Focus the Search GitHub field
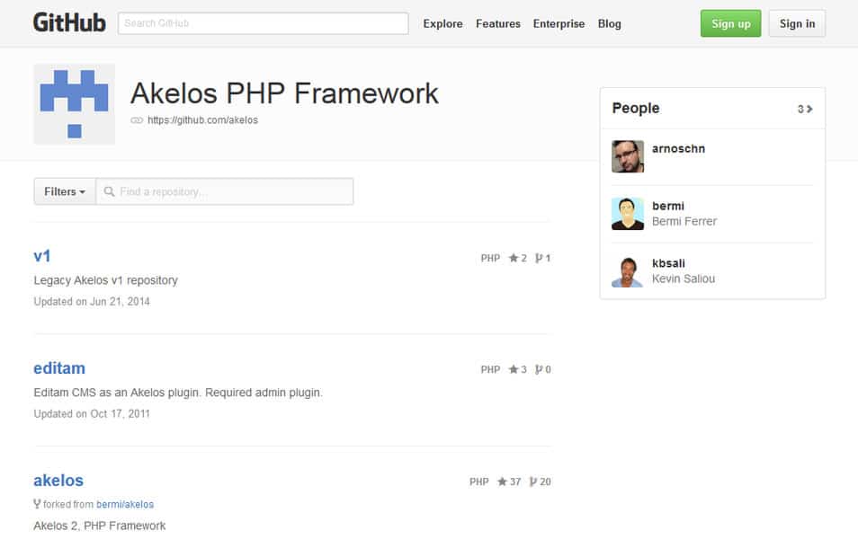This screenshot has width=858, height=539. pos(264,23)
